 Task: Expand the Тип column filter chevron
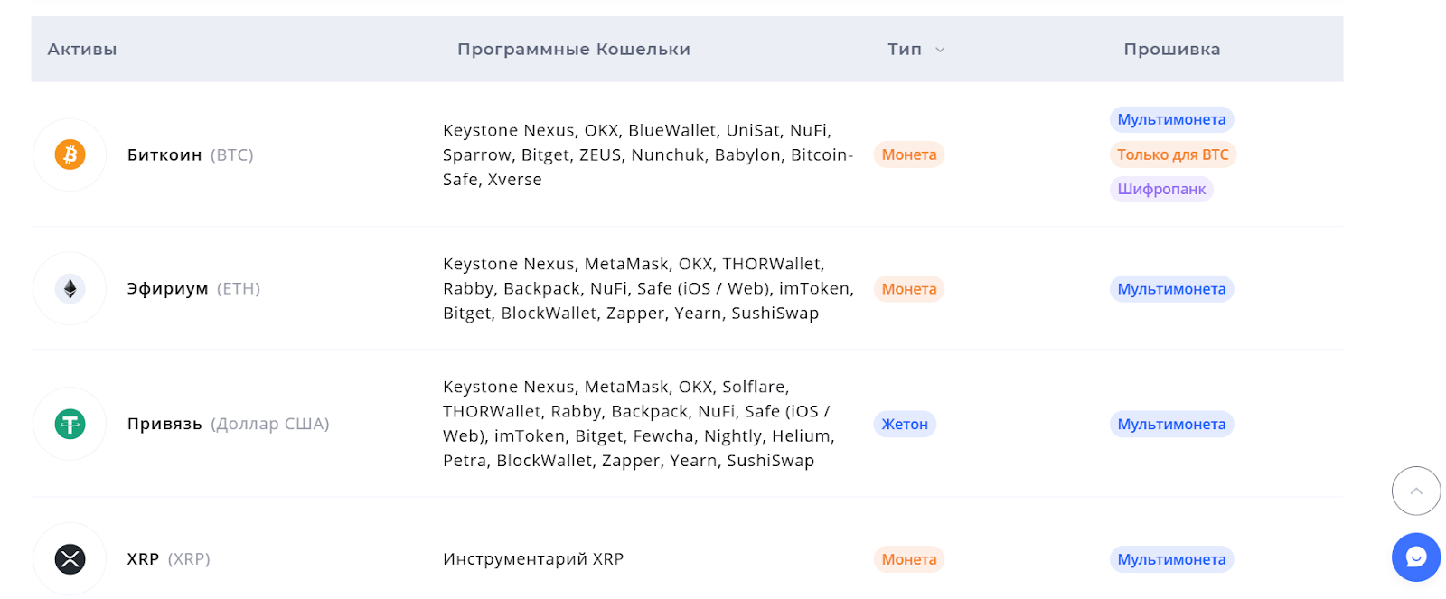coord(940,50)
